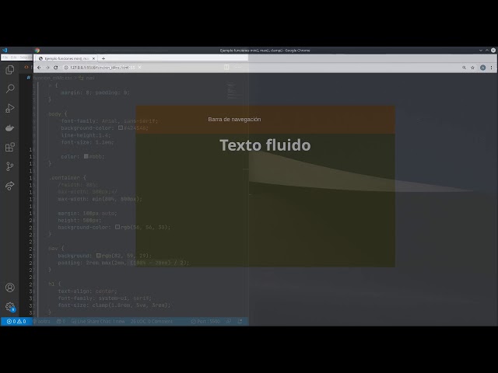Open the editor More Actions ellipsis

pos(238,68)
